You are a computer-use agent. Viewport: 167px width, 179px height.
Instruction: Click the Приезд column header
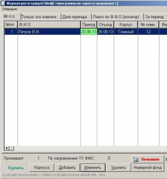(x=89, y=25)
